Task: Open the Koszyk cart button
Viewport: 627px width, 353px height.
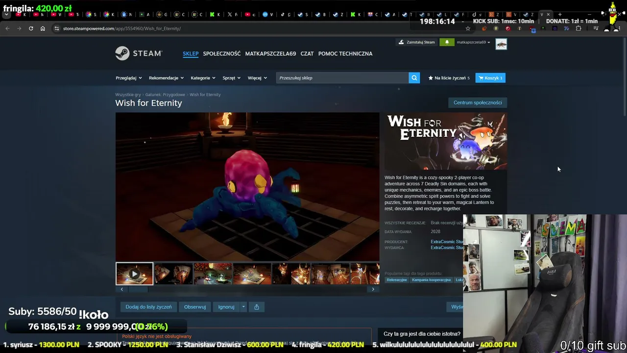Action: [x=490, y=78]
